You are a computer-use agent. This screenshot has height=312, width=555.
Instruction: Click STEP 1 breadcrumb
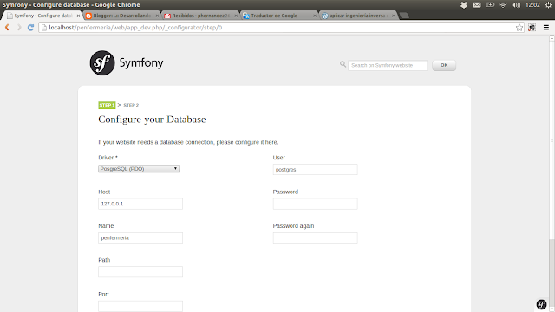click(107, 105)
